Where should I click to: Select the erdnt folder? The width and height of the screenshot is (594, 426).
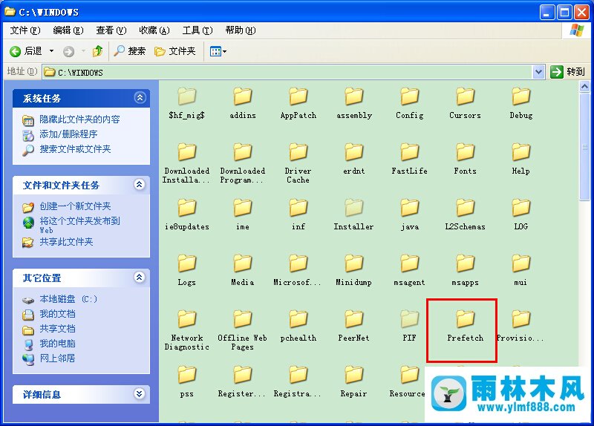(354, 159)
